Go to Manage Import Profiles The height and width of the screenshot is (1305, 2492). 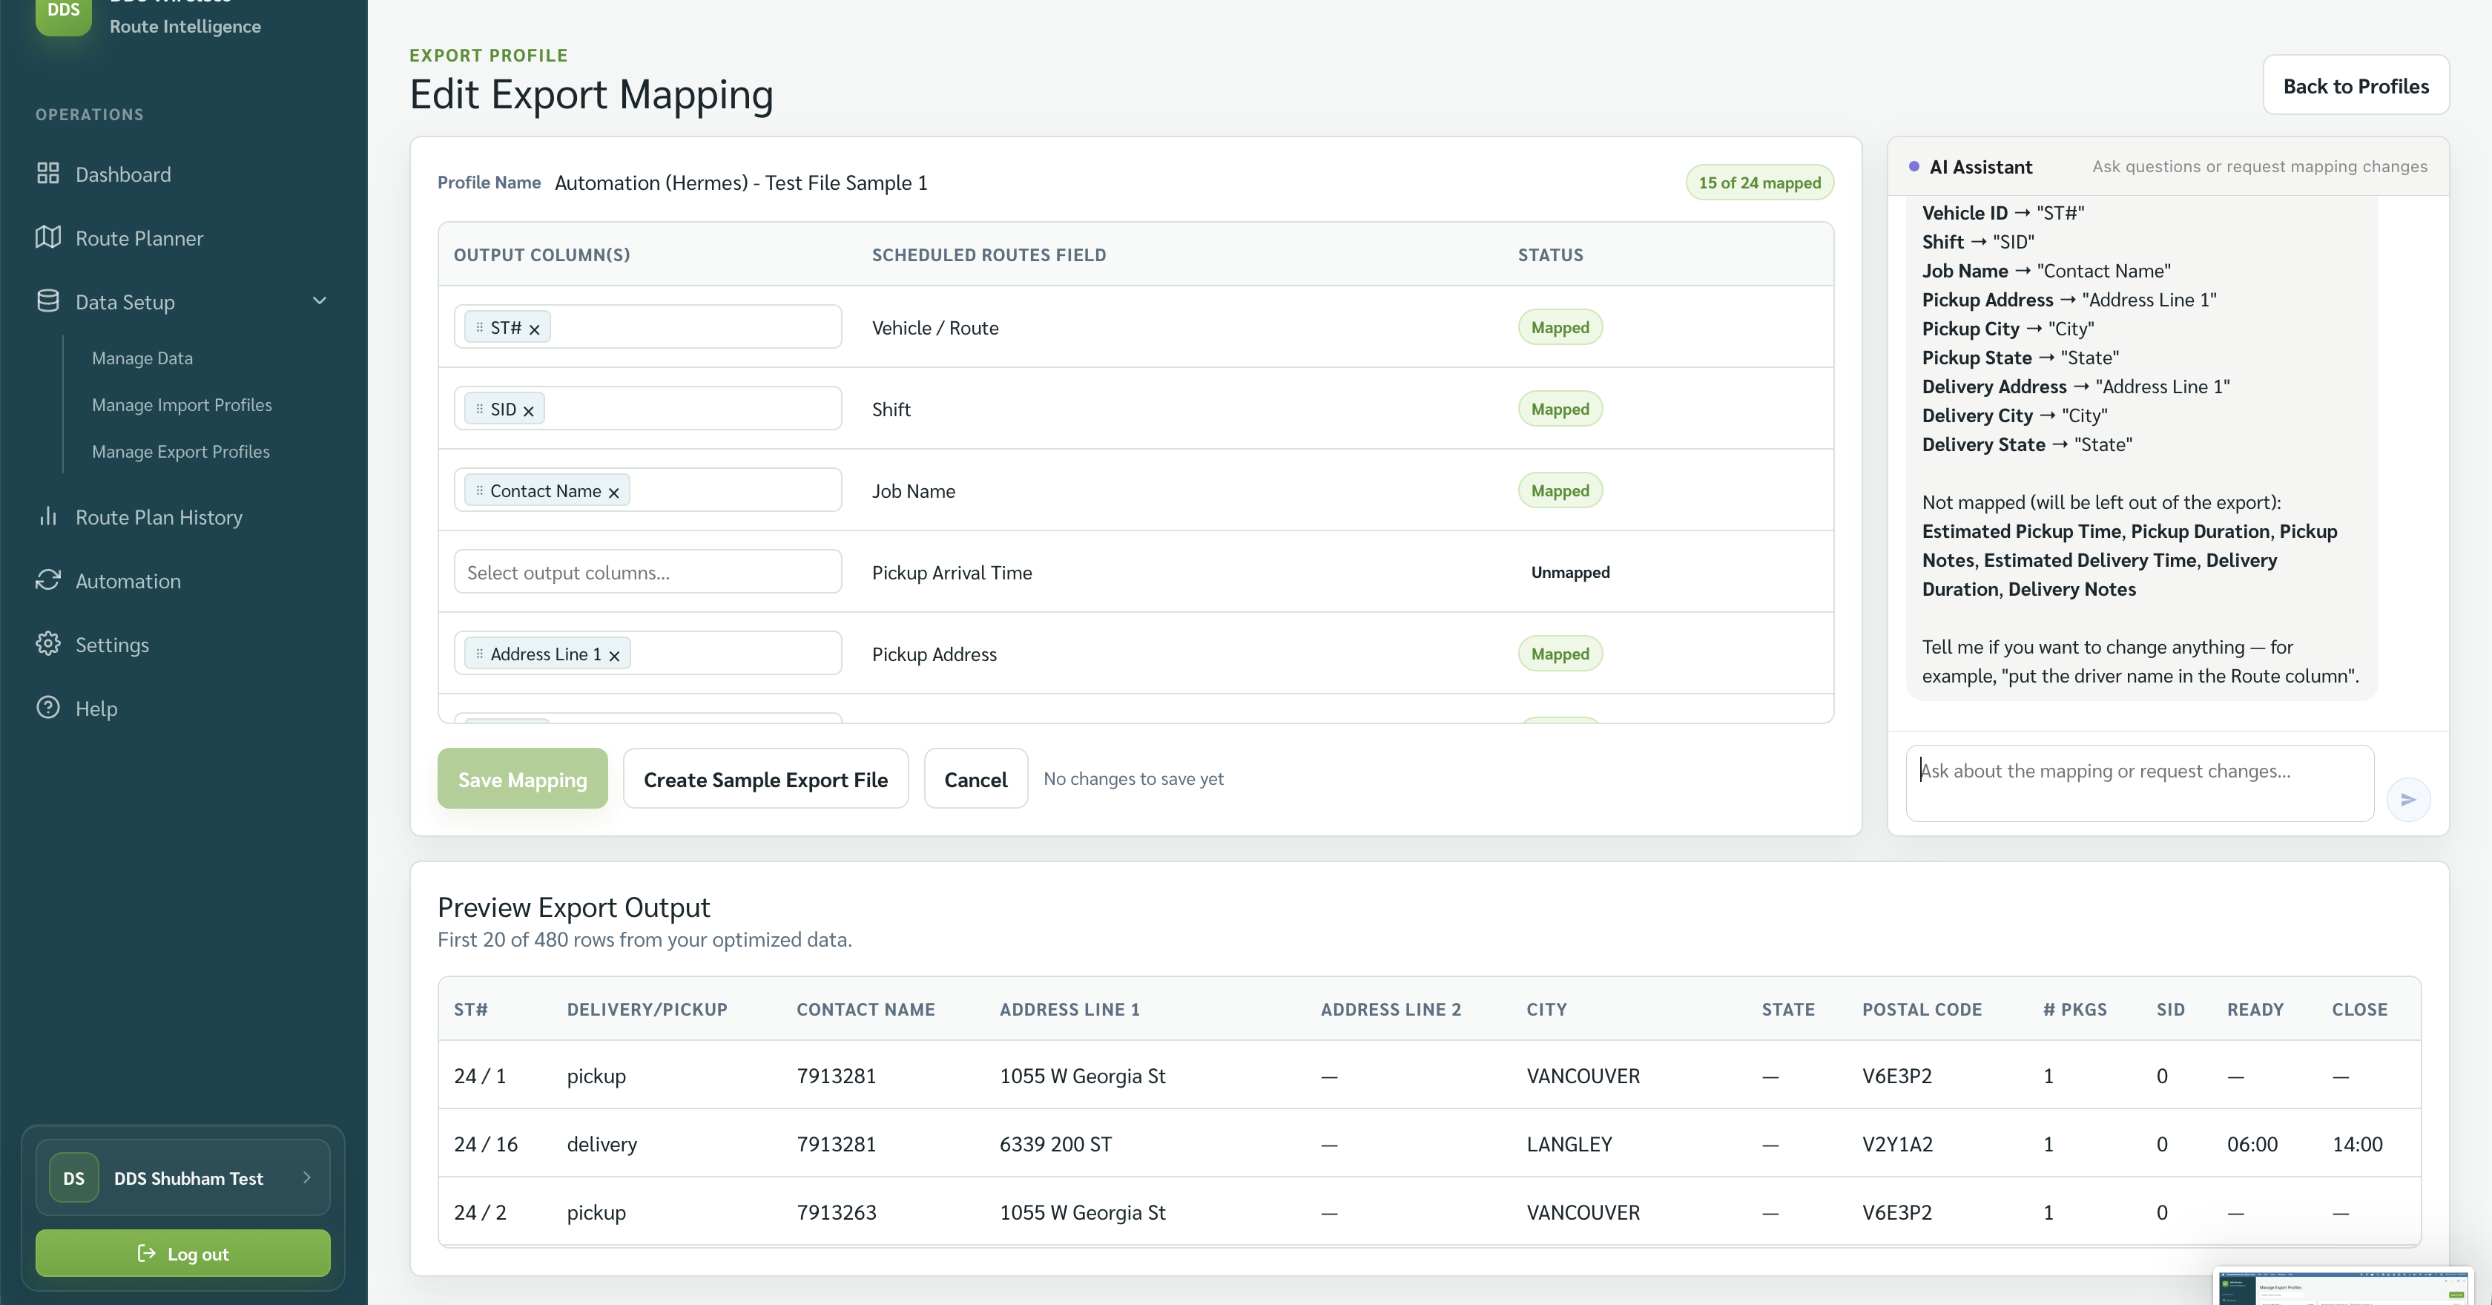tap(182, 404)
